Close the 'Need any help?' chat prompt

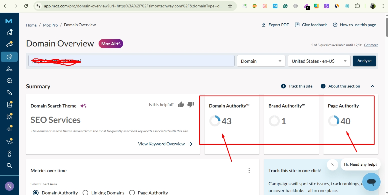click(x=332, y=165)
